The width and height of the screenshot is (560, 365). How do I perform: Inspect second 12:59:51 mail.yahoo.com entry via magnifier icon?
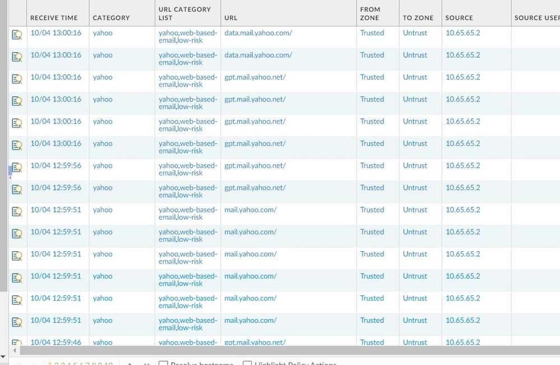[17, 234]
